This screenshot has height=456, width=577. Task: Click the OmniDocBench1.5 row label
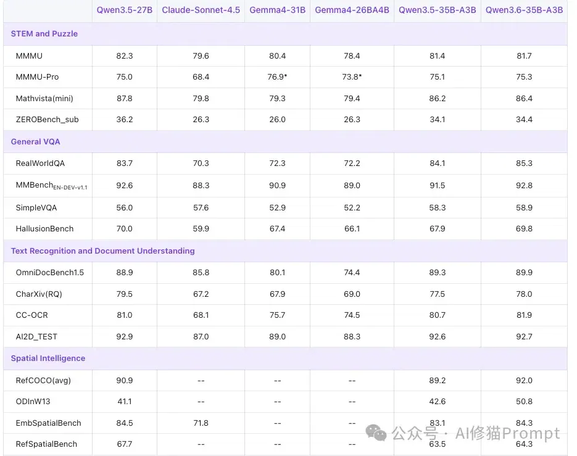click(x=50, y=272)
